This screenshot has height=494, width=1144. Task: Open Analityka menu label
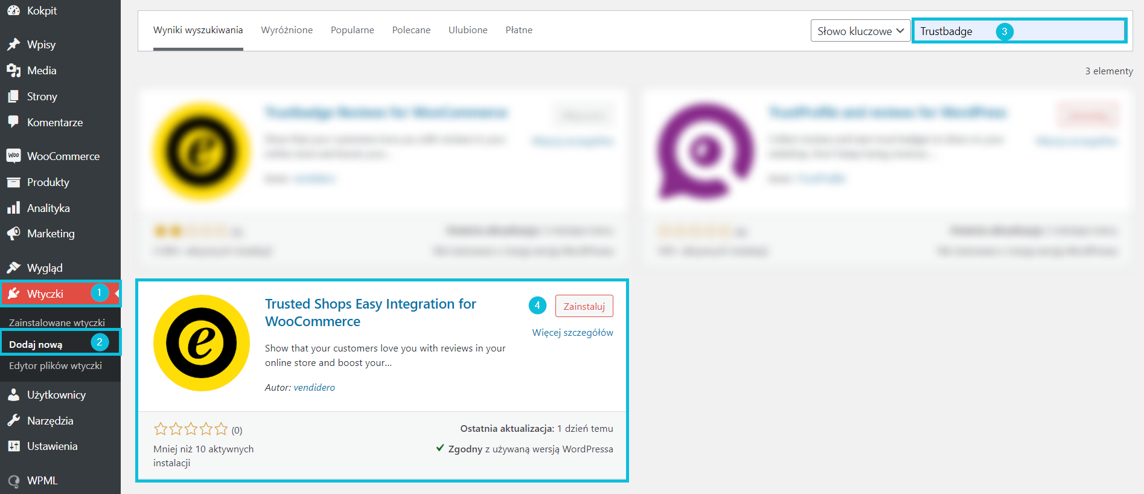pyautogui.click(x=48, y=208)
